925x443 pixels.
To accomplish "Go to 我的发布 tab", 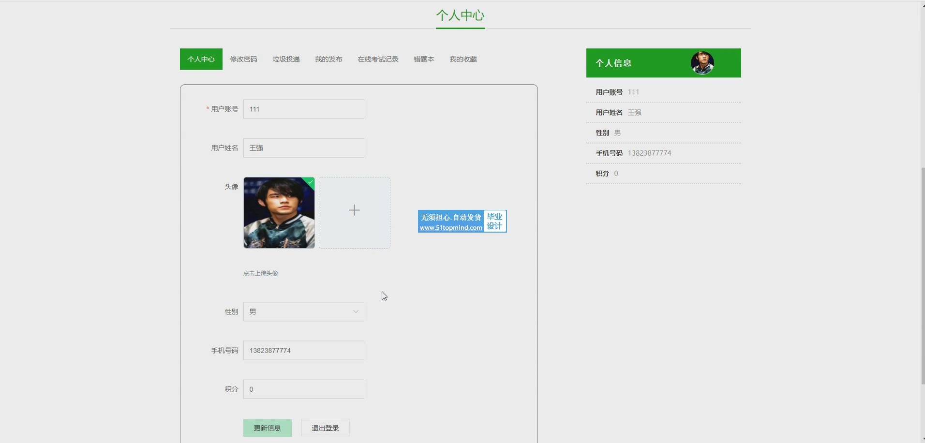I will tap(328, 59).
